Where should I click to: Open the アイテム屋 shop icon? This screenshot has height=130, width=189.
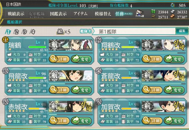[x=140, y=13]
